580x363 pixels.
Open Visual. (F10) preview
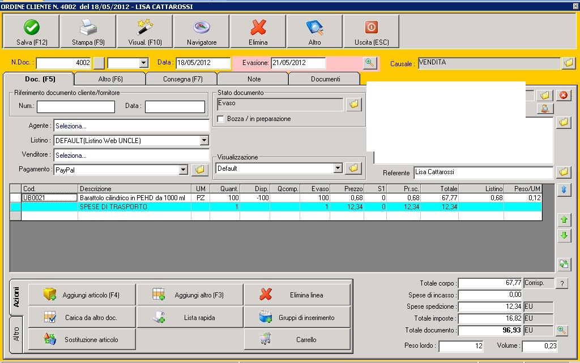[144, 32]
